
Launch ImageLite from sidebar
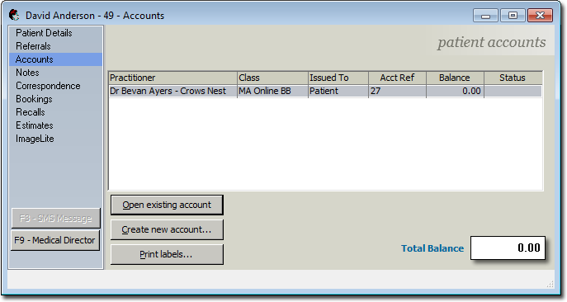pos(35,139)
